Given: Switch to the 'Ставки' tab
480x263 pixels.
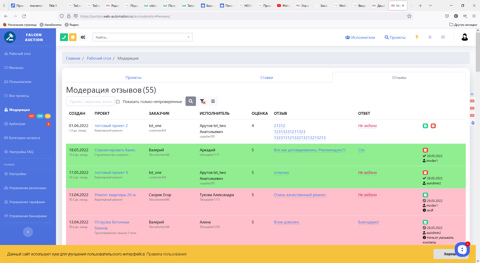Looking at the screenshot, I should [x=266, y=78].
